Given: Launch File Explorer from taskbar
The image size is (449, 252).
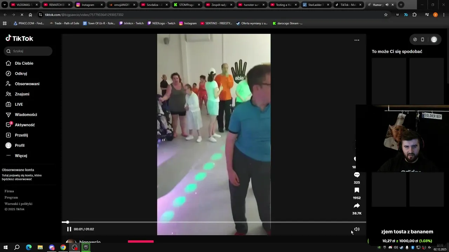Looking at the screenshot, I should (x=40, y=247).
